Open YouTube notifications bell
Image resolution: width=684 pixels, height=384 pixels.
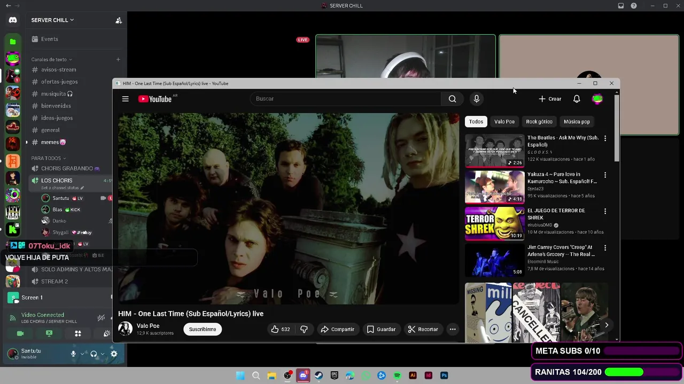[577, 99]
